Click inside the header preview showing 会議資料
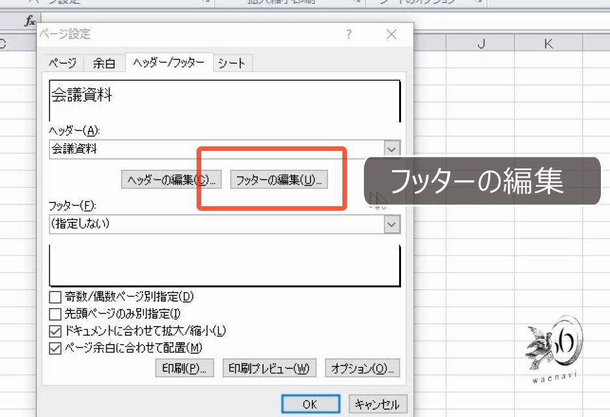 (223, 98)
